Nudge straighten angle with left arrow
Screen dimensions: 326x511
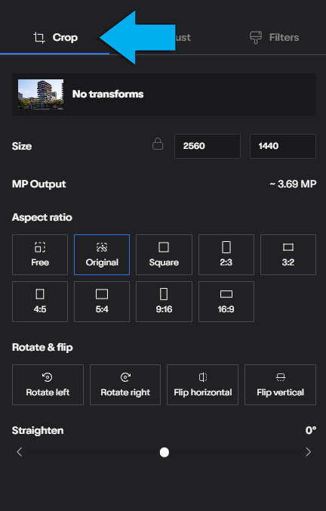pyautogui.click(x=19, y=452)
